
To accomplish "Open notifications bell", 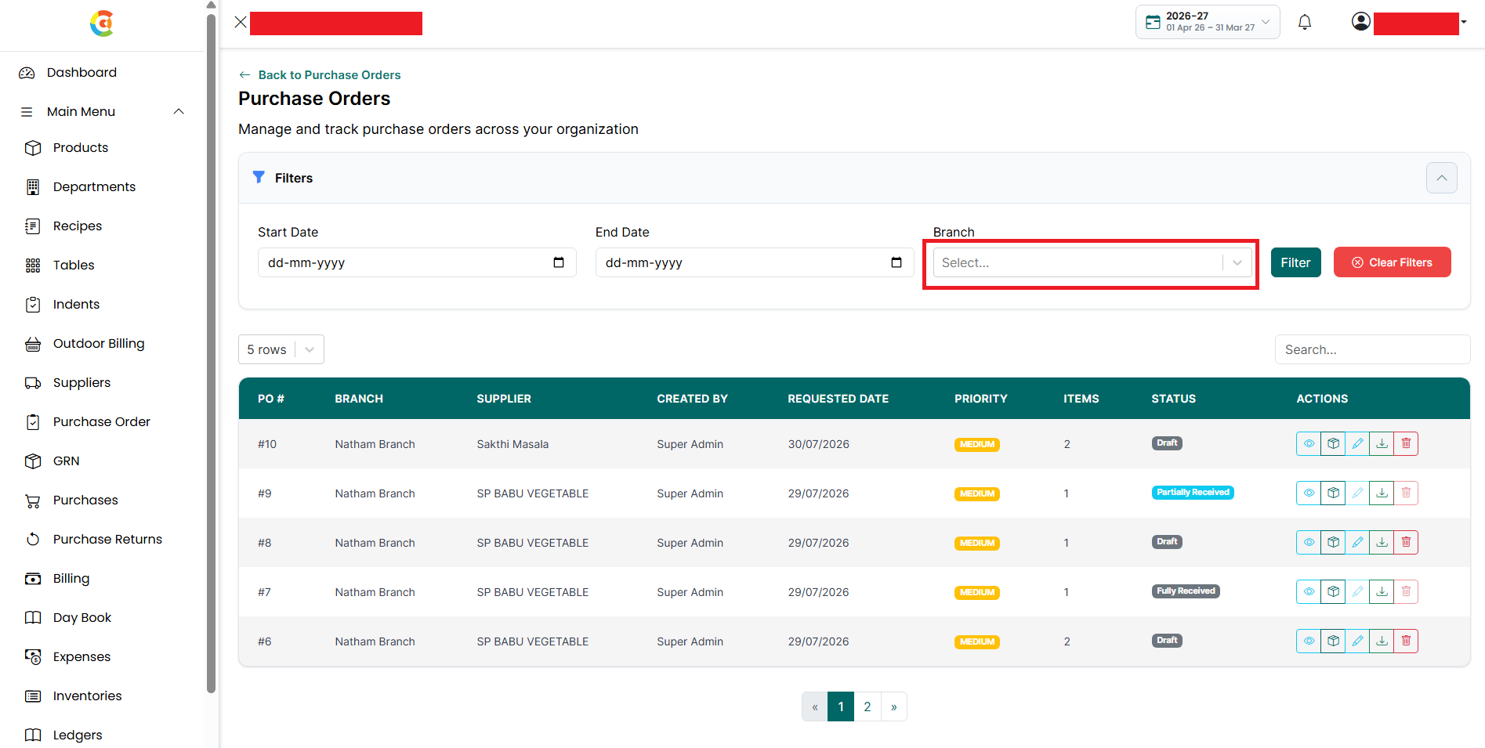I will tap(1305, 23).
